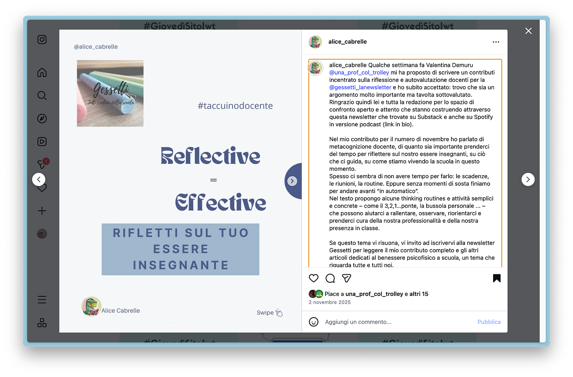Screen dimensions: 573x377
Task: Click the Swipe label on slide
Action: point(265,312)
